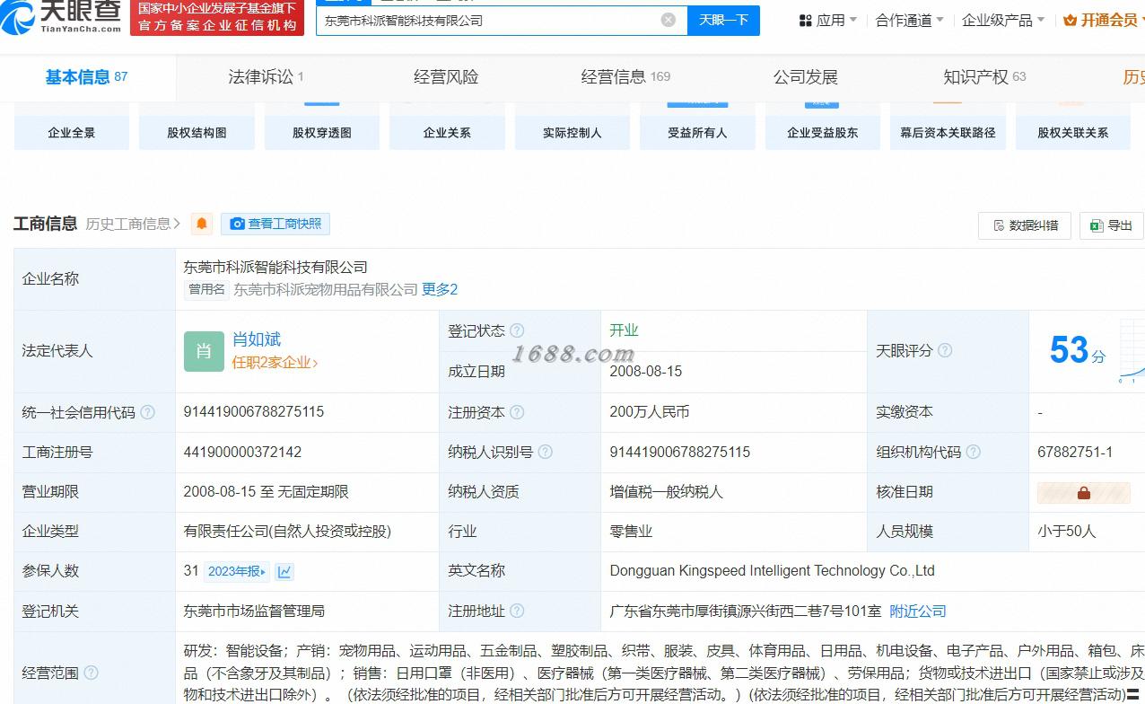
Task: Switch to the 法律诉讼 tab
Action: [266, 77]
